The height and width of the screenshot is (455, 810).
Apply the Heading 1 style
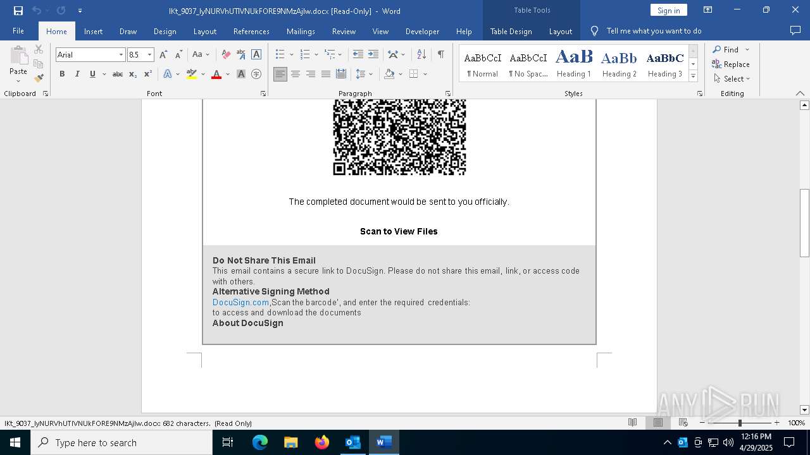pyautogui.click(x=574, y=63)
